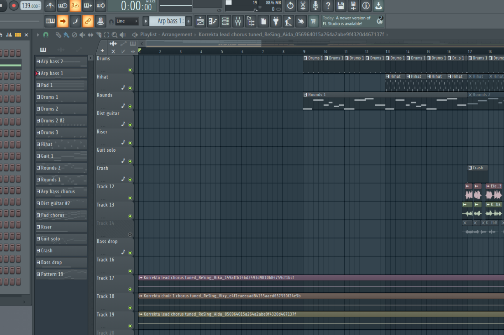The height and width of the screenshot is (335, 504).
Task: Toggle mute on Track 17
Action: (x=130, y=289)
